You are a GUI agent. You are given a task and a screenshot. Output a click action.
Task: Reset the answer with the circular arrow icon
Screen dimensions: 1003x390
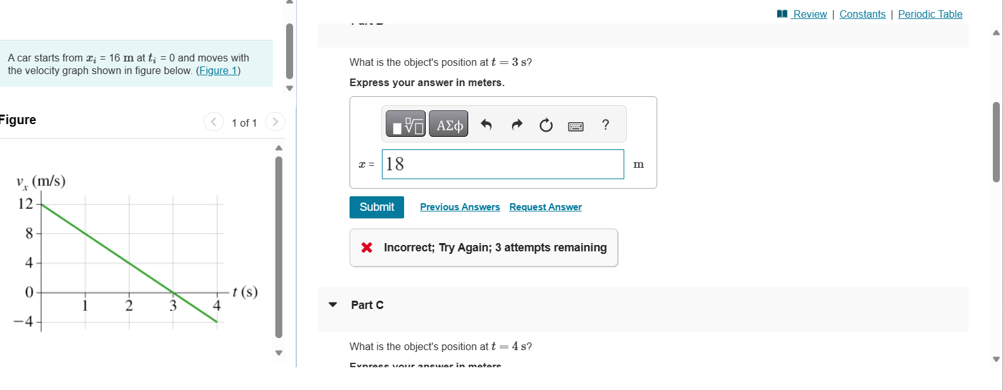coord(546,125)
